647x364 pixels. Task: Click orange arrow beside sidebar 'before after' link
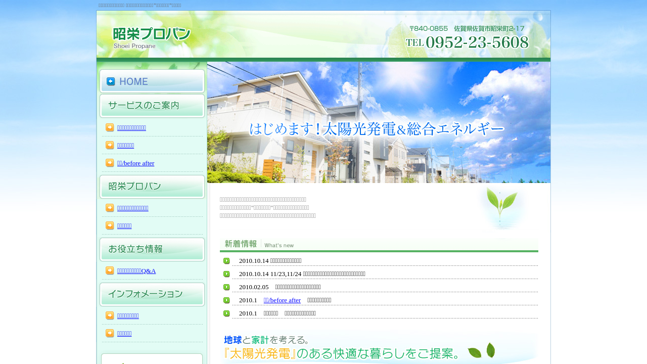click(110, 163)
